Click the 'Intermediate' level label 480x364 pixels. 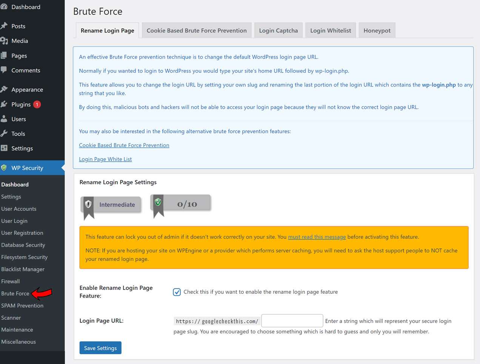[x=117, y=205]
